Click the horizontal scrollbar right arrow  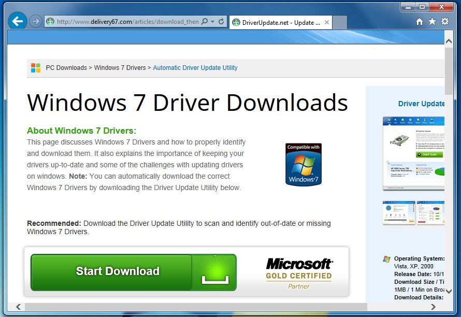coord(433,307)
